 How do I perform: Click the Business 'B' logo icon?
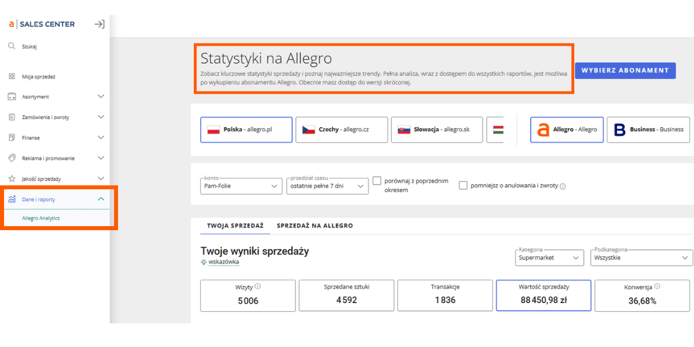click(619, 130)
